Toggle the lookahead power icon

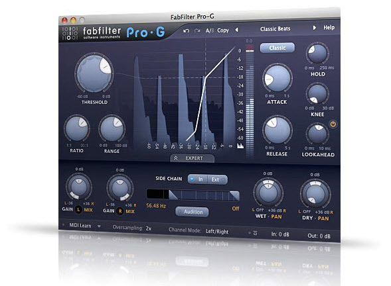[333, 124]
